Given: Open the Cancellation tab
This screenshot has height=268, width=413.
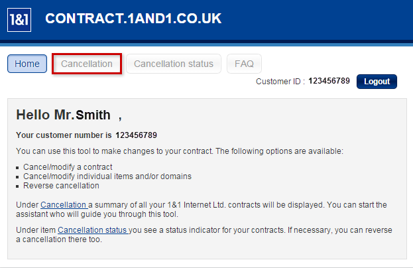Looking at the screenshot, I should coord(87,64).
